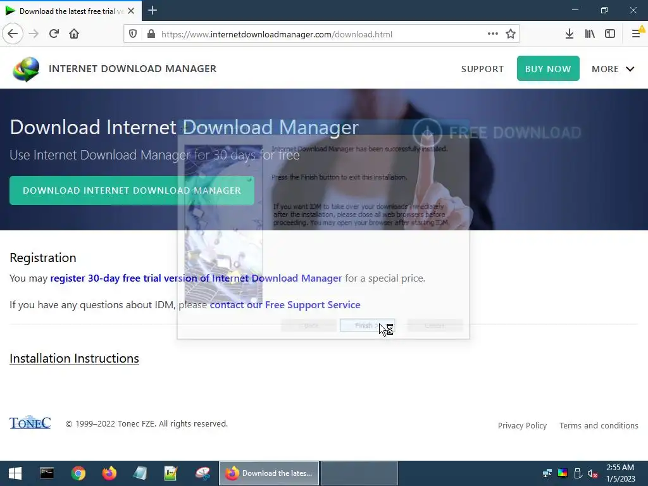The width and height of the screenshot is (648, 486).
Task: Reload the current page
Action: (54, 34)
